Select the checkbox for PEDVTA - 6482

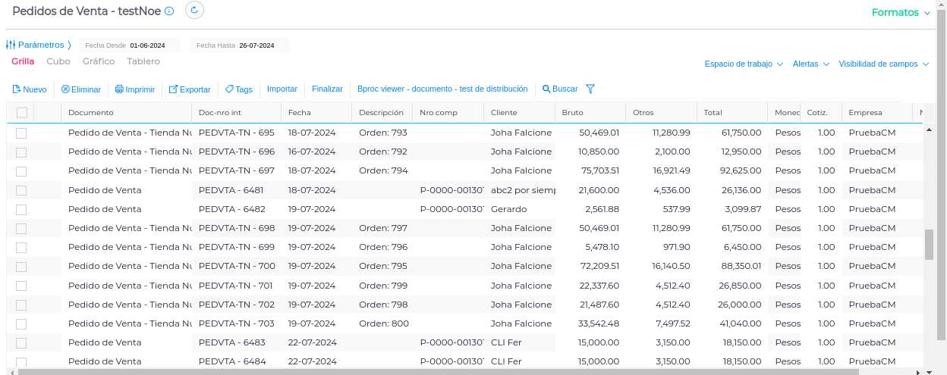coord(21,209)
